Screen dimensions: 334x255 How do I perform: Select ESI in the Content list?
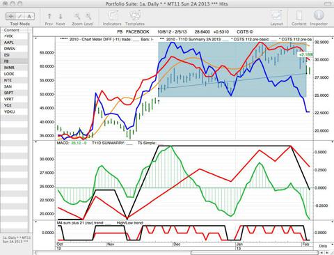click(x=15, y=55)
